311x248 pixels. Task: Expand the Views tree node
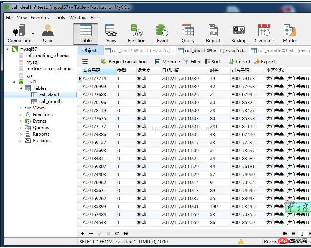21,108
